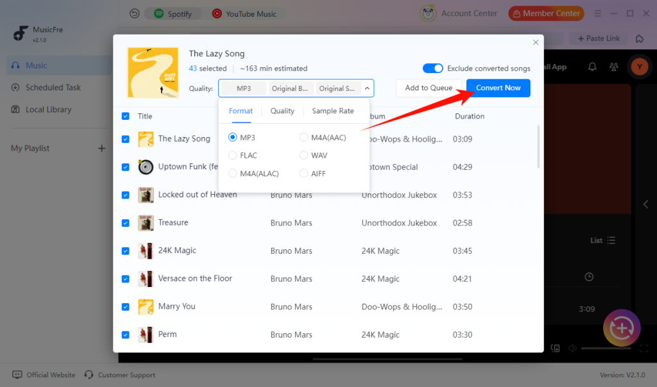The image size is (657, 387).
Task: Uncheck the Treasure row checkbox
Action: pos(125,223)
